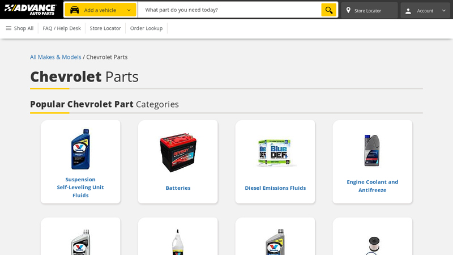Go to FAQ / Help Desk
The image size is (453, 255).
[x=62, y=28]
